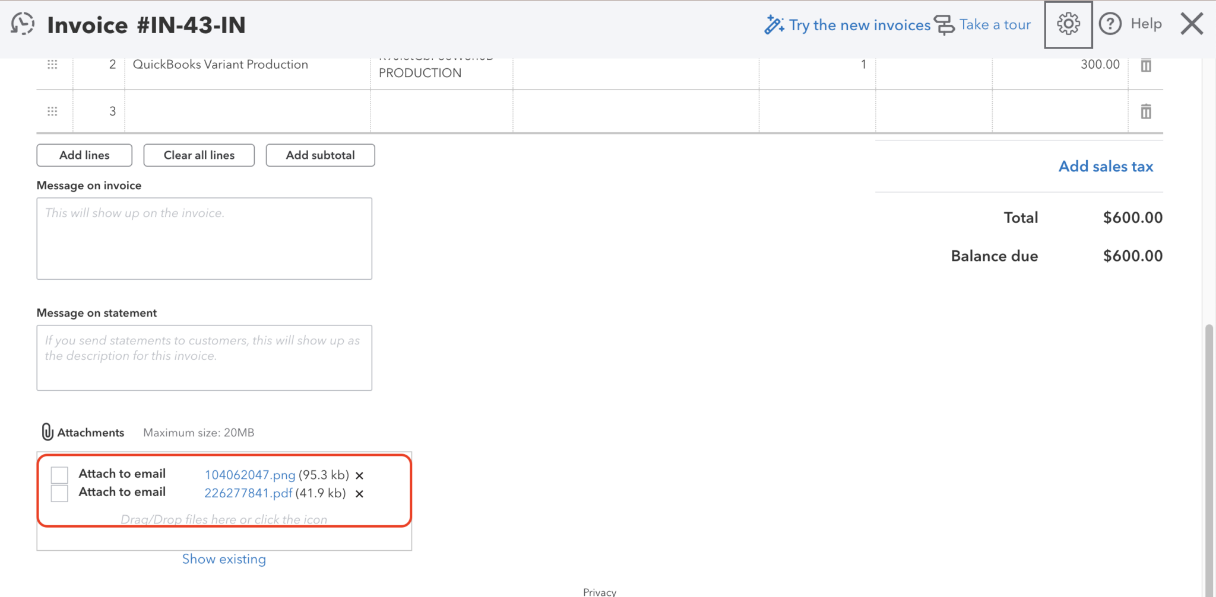Click the Drag/Drop files here area
This screenshot has width=1216, height=597.
[224, 519]
